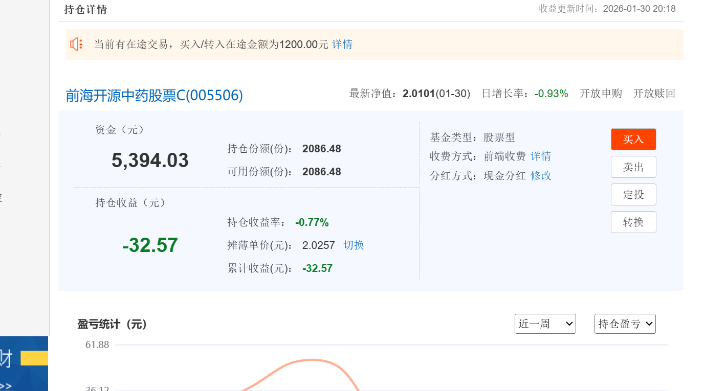Open the 持仓盈亏 type dropdown

[x=625, y=324]
